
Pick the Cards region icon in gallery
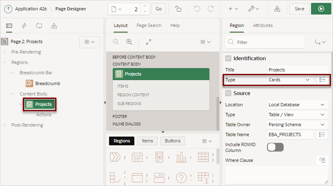[159, 157]
